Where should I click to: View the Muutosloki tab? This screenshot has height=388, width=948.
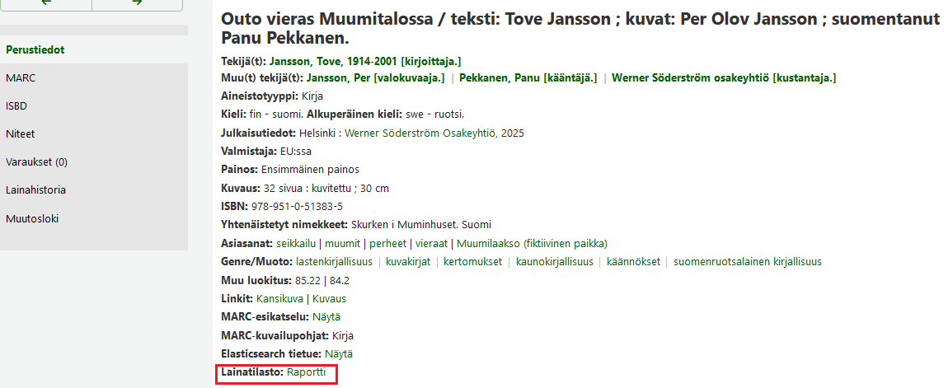32,218
